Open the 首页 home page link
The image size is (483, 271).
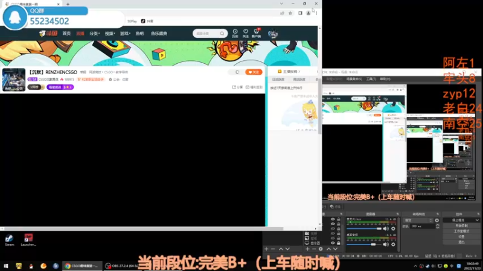pos(66,33)
